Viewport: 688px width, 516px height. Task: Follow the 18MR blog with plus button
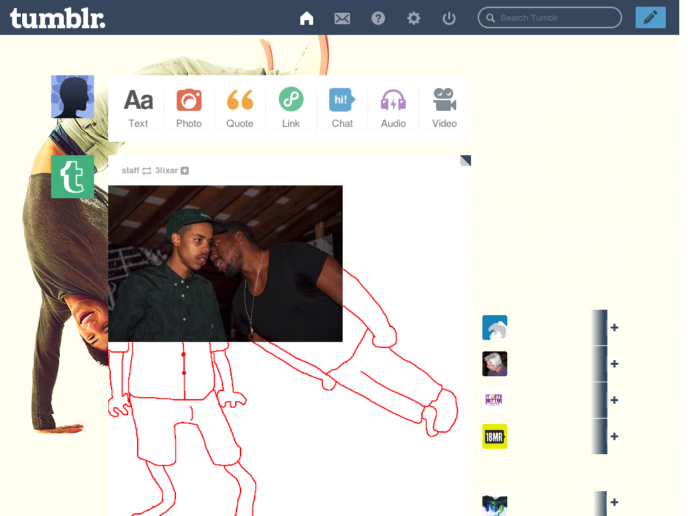coord(614,437)
